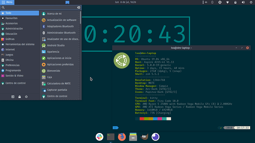Viewport: 255px width, 143px height.
Task: Select the Internet category
Action: (20, 50)
